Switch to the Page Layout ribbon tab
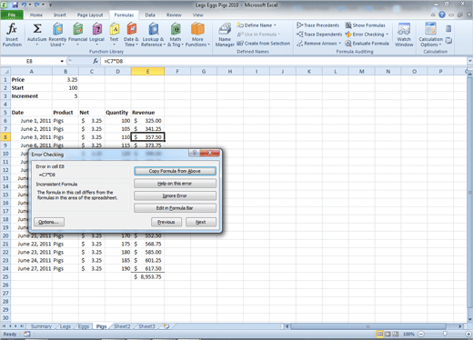The image size is (473, 340). point(90,15)
